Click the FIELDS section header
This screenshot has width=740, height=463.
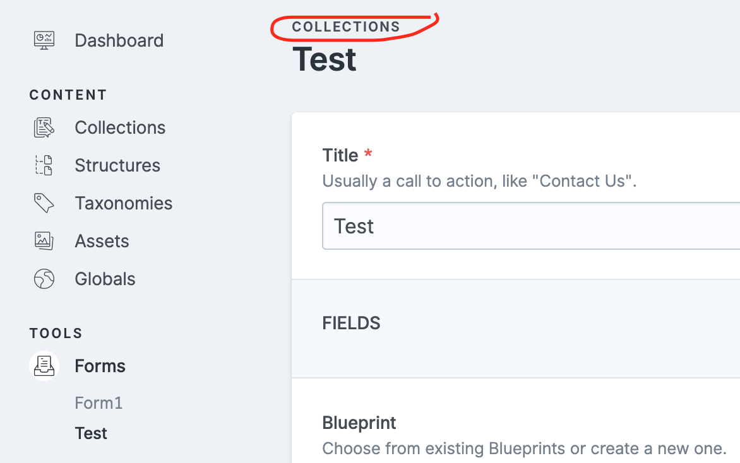click(351, 322)
